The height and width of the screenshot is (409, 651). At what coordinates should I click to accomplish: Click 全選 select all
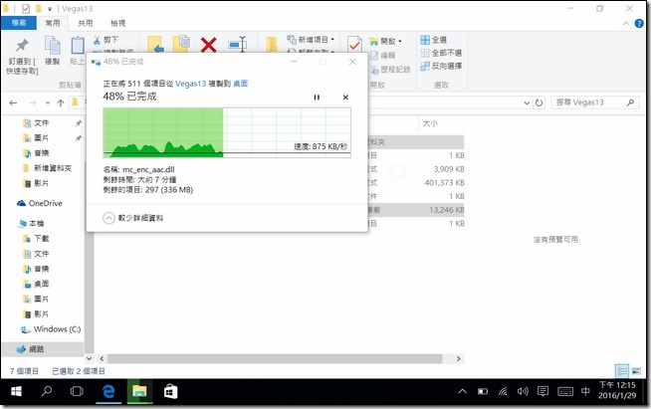click(433, 40)
